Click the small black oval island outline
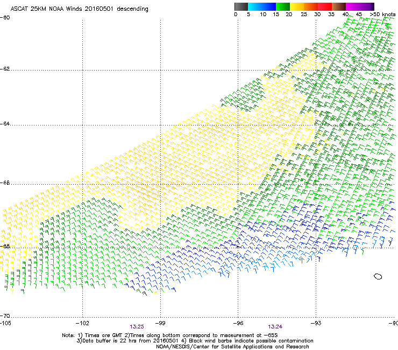 tap(378, 276)
